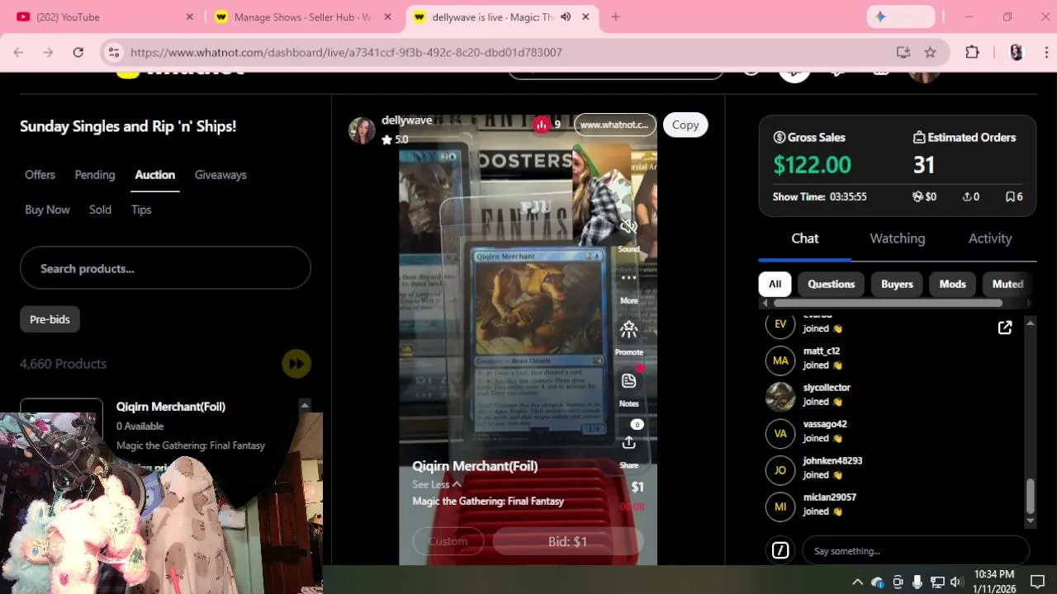Click the Share icon on the stream
This screenshot has width=1057, height=594.
628,443
